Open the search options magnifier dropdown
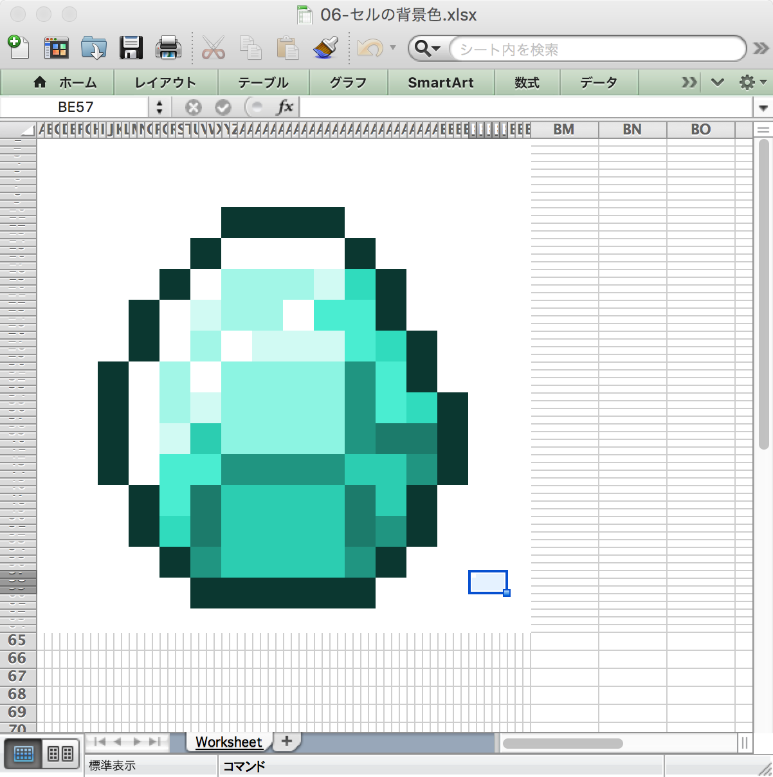 click(428, 49)
